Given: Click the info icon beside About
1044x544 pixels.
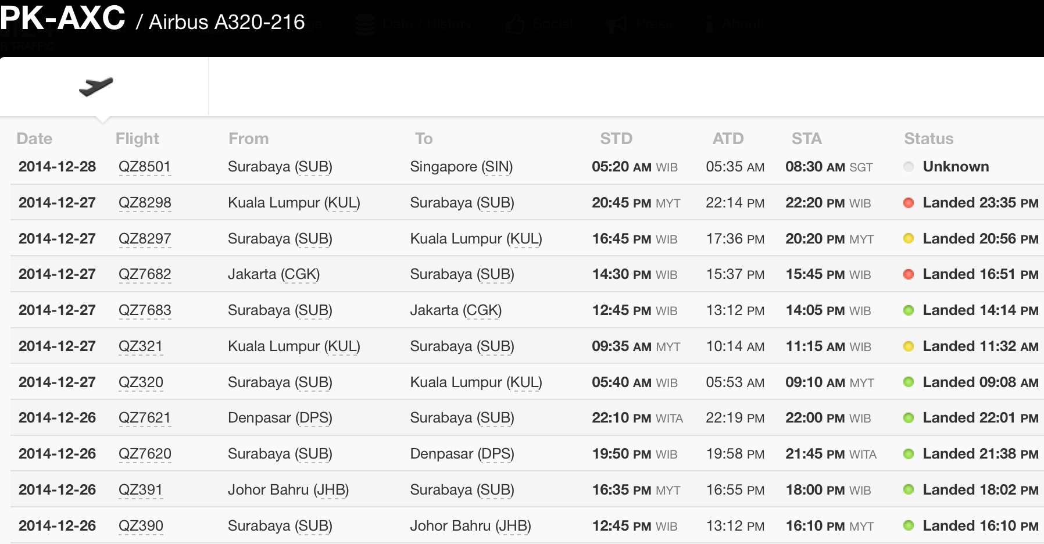Looking at the screenshot, I should pyautogui.click(x=709, y=24).
